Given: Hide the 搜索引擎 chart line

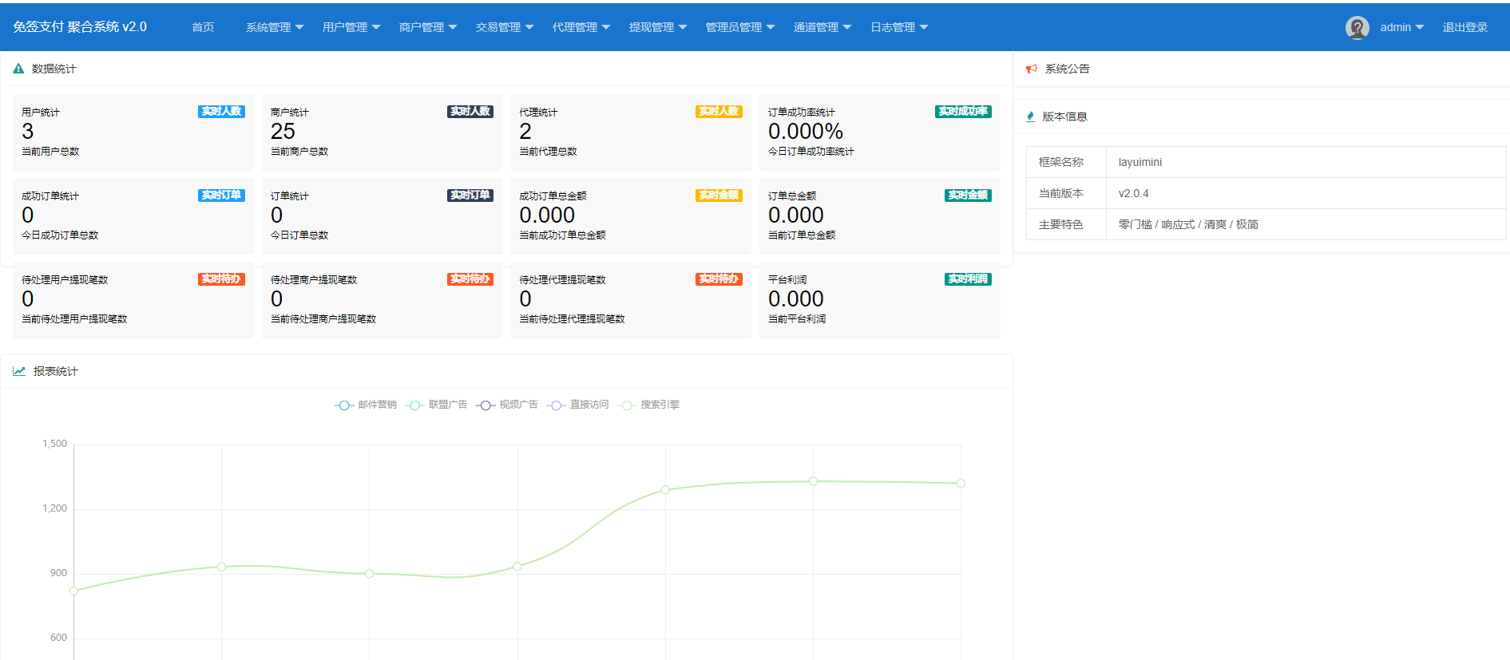Looking at the screenshot, I should click(x=648, y=405).
